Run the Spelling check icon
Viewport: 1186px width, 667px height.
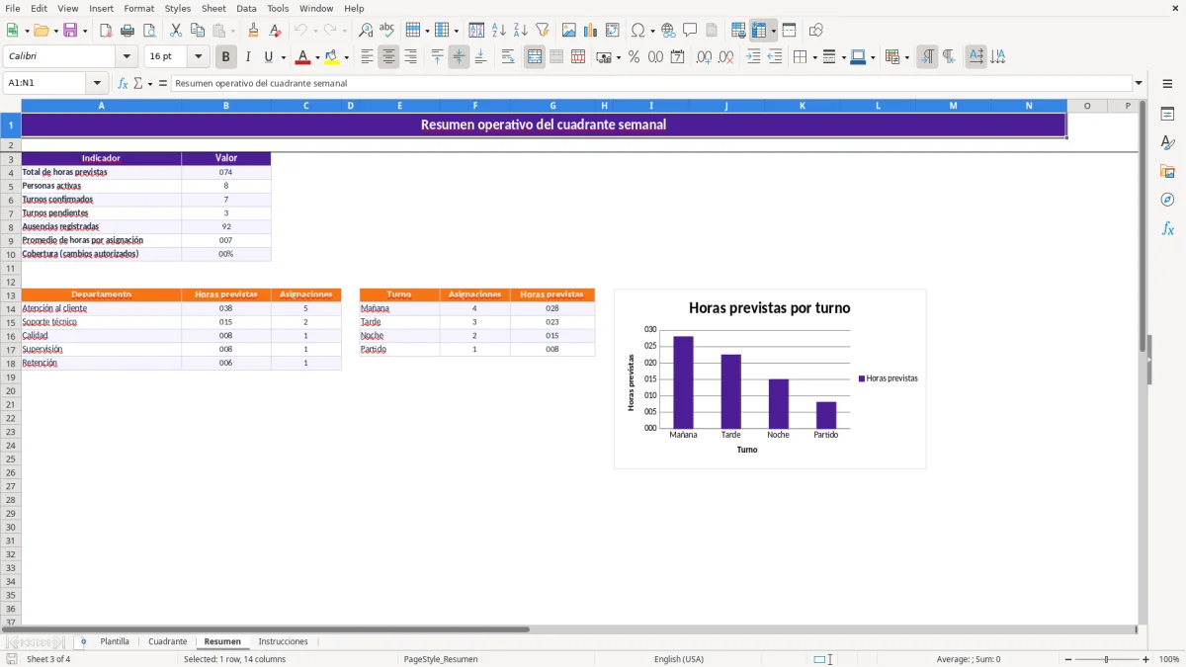click(x=387, y=31)
